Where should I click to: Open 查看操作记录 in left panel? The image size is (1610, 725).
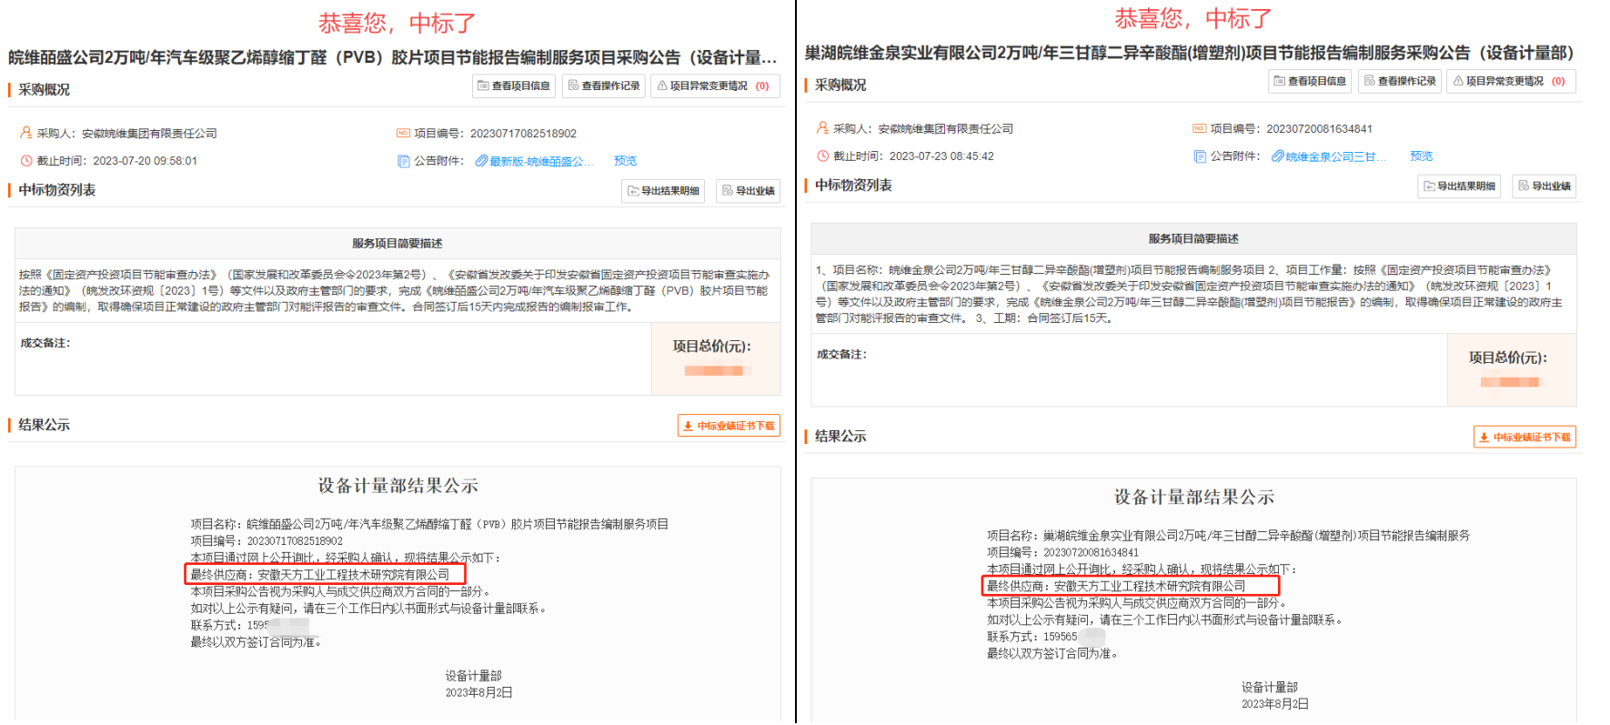[x=604, y=86]
